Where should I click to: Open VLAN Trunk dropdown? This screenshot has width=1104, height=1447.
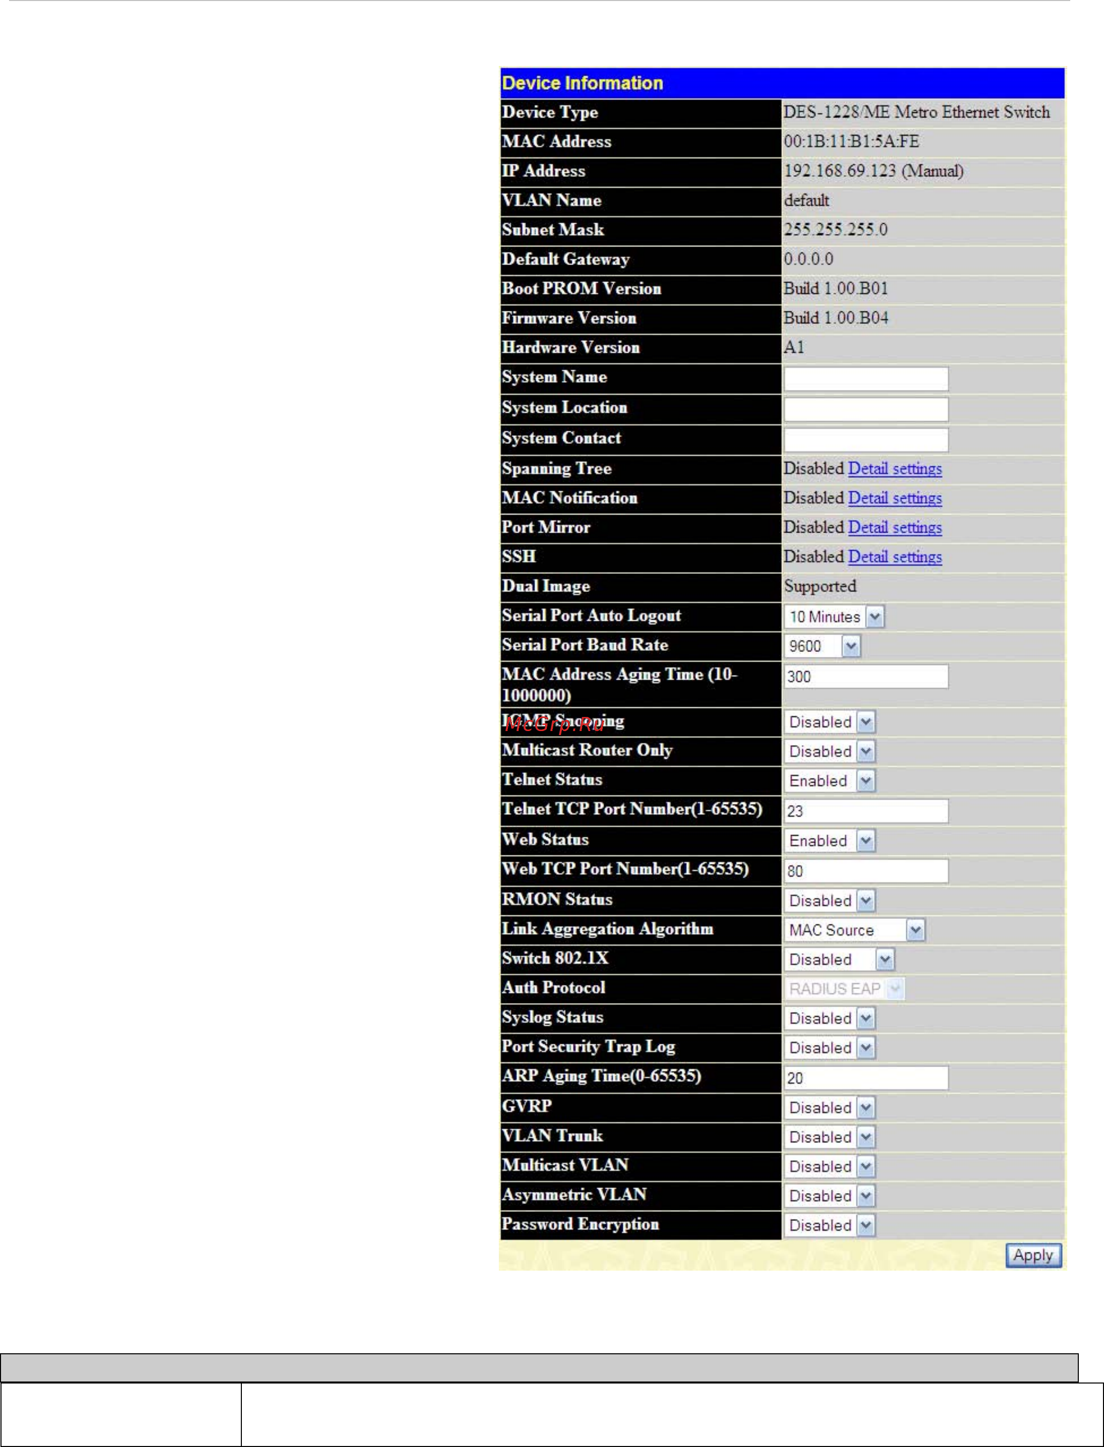point(829,1137)
